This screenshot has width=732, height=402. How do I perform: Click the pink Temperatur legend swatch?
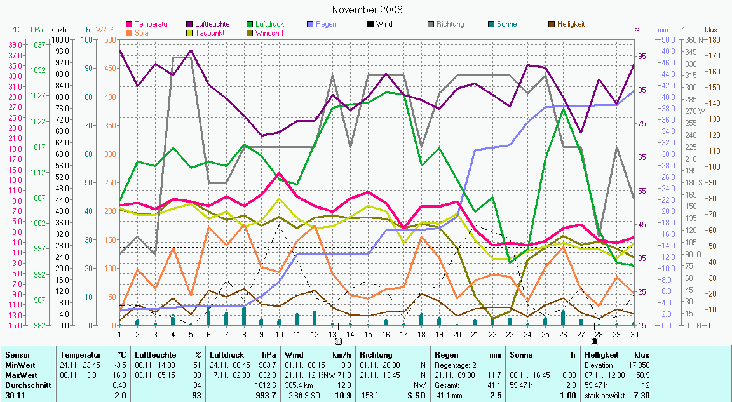(130, 25)
